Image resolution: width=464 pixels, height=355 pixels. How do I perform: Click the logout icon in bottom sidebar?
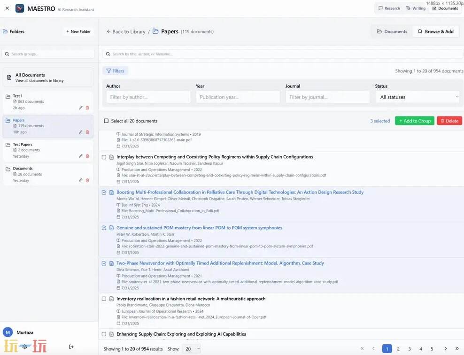click(x=71, y=347)
